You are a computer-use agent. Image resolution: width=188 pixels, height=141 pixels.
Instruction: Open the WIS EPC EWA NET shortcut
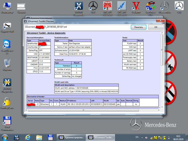(107, 8)
